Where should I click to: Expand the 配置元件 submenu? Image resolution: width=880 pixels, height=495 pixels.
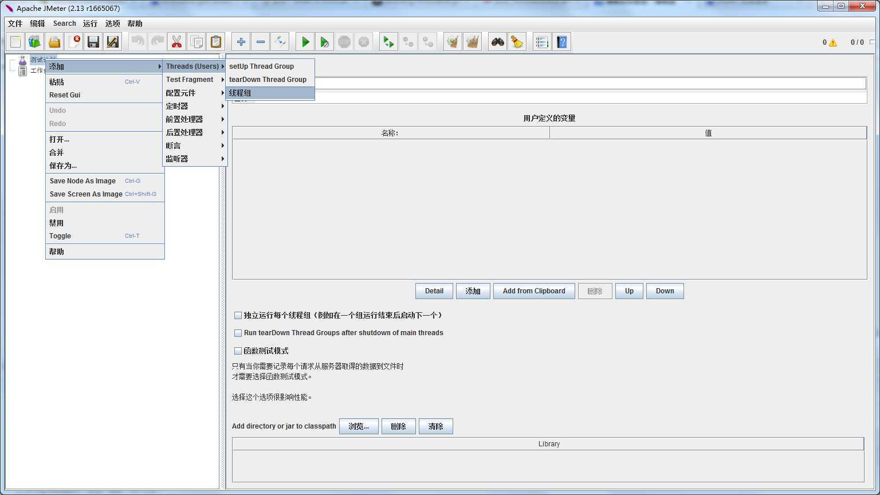coord(195,93)
